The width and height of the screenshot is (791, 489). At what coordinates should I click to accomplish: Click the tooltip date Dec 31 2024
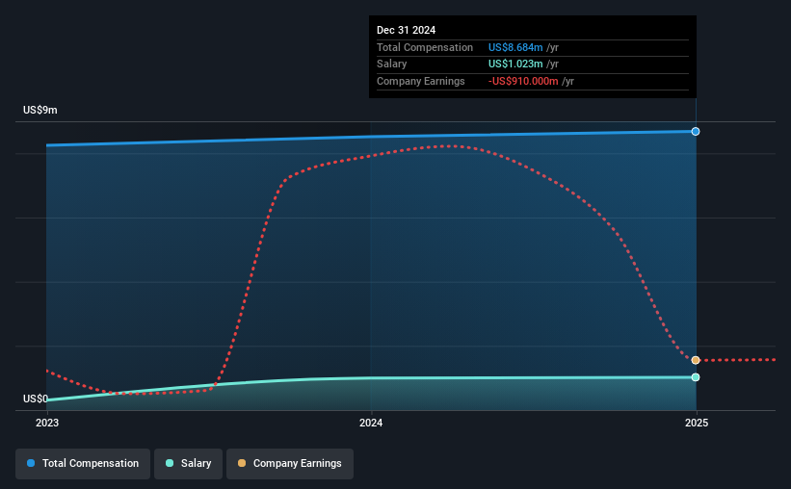[x=406, y=30]
